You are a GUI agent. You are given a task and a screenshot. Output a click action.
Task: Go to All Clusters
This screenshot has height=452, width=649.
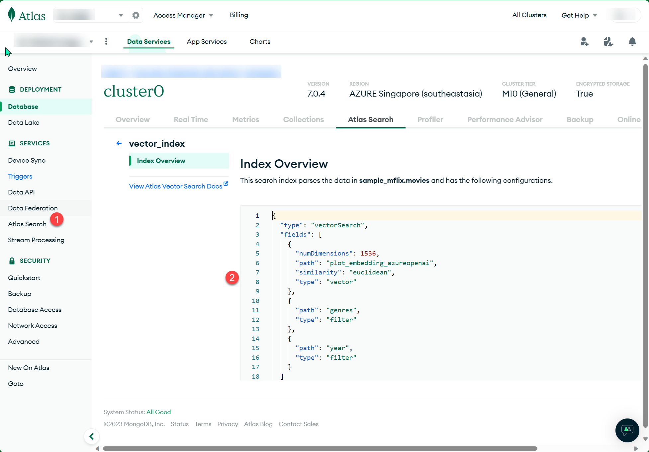click(x=529, y=15)
